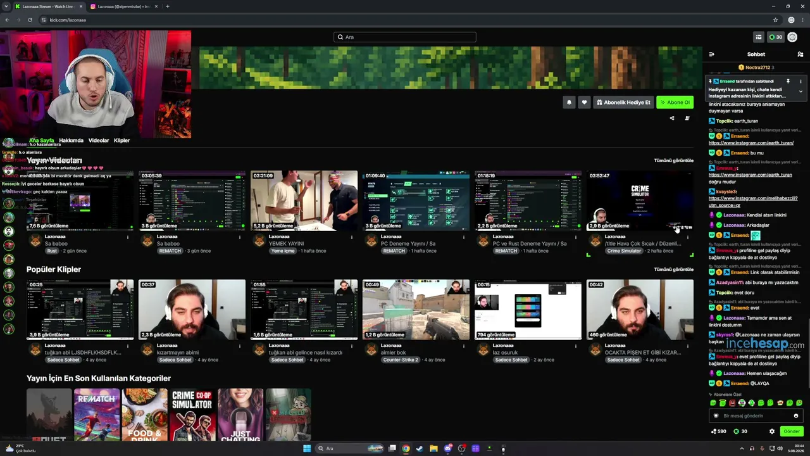Switch to the Klipler tab
Viewport: 810px width, 456px height.
tap(121, 141)
